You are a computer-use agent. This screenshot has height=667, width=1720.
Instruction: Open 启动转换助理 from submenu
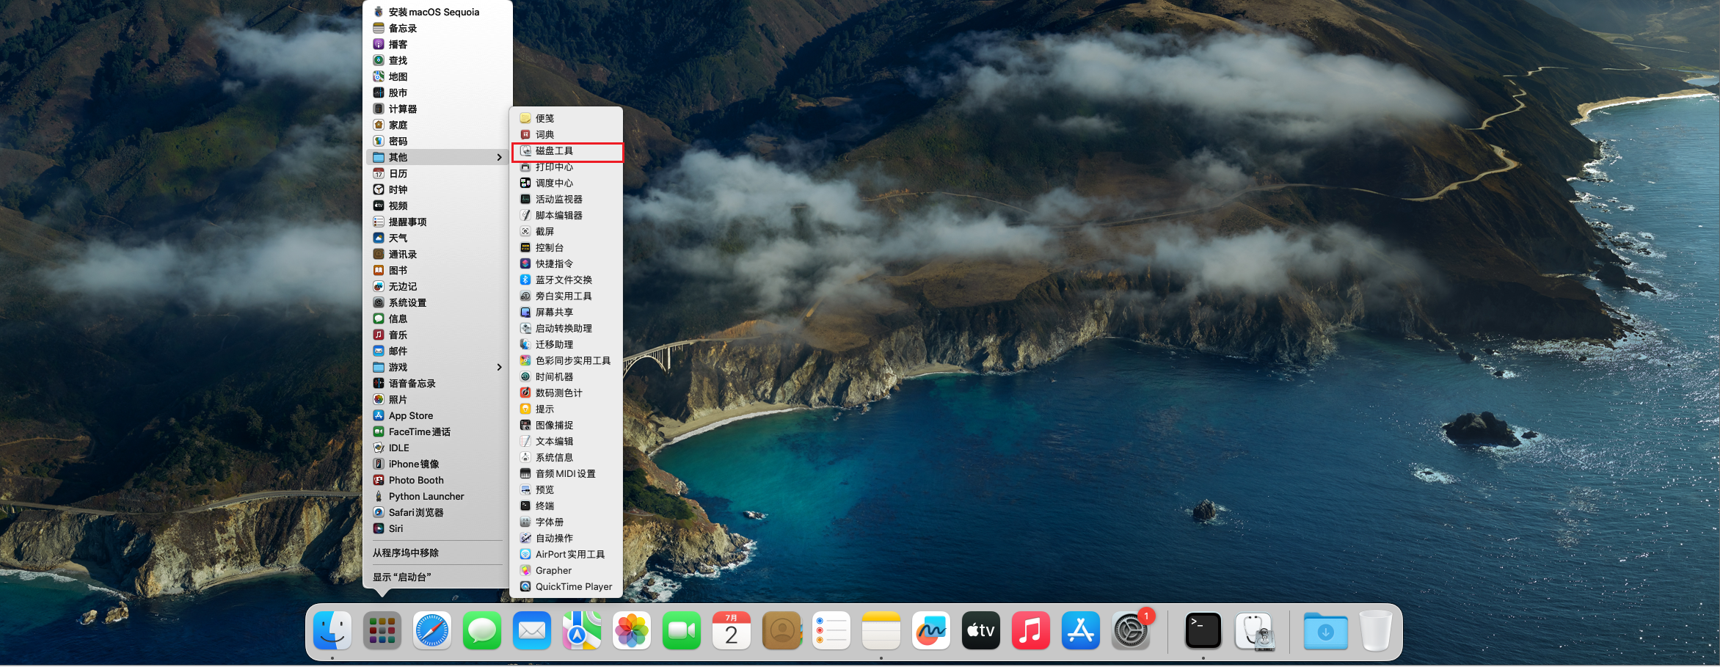pos(567,329)
